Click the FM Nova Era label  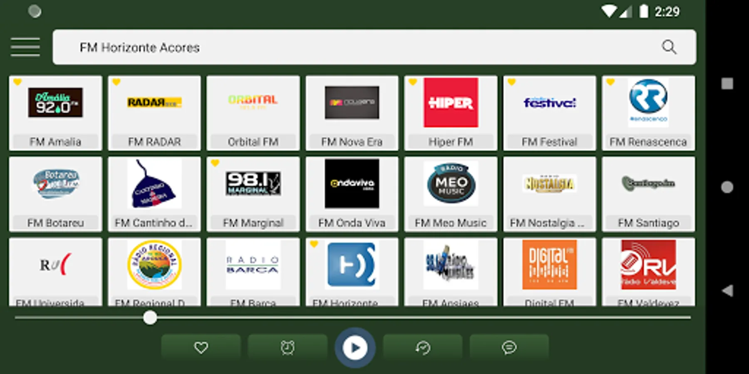pos(352,142)
